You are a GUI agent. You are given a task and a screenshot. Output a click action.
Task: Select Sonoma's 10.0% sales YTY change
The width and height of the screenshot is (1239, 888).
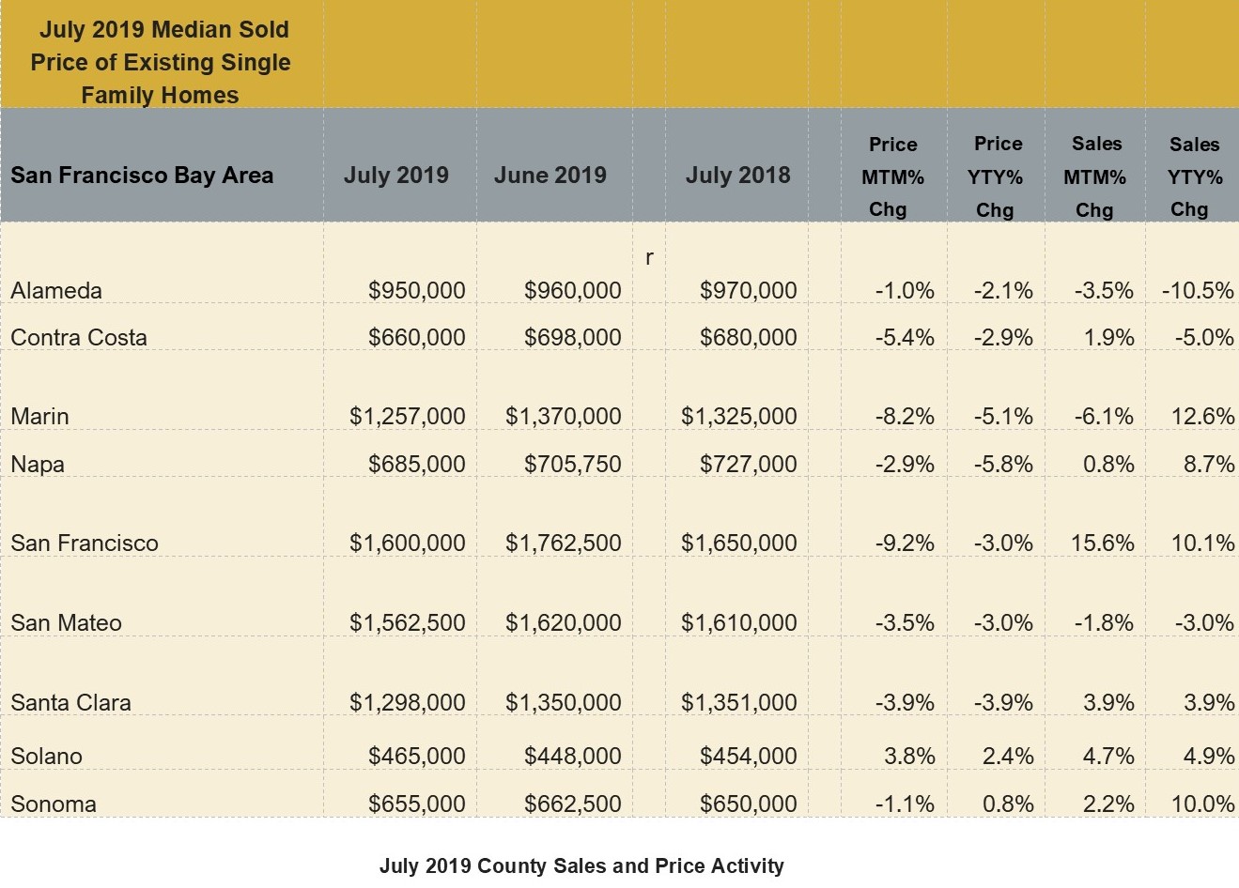coord(1202,804)
